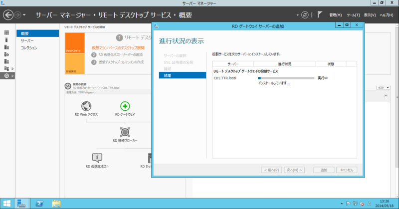The width and height of the screenshot is (399, 209).
Task: Click the 追加 button in wizard
Action: coord(324,170)
